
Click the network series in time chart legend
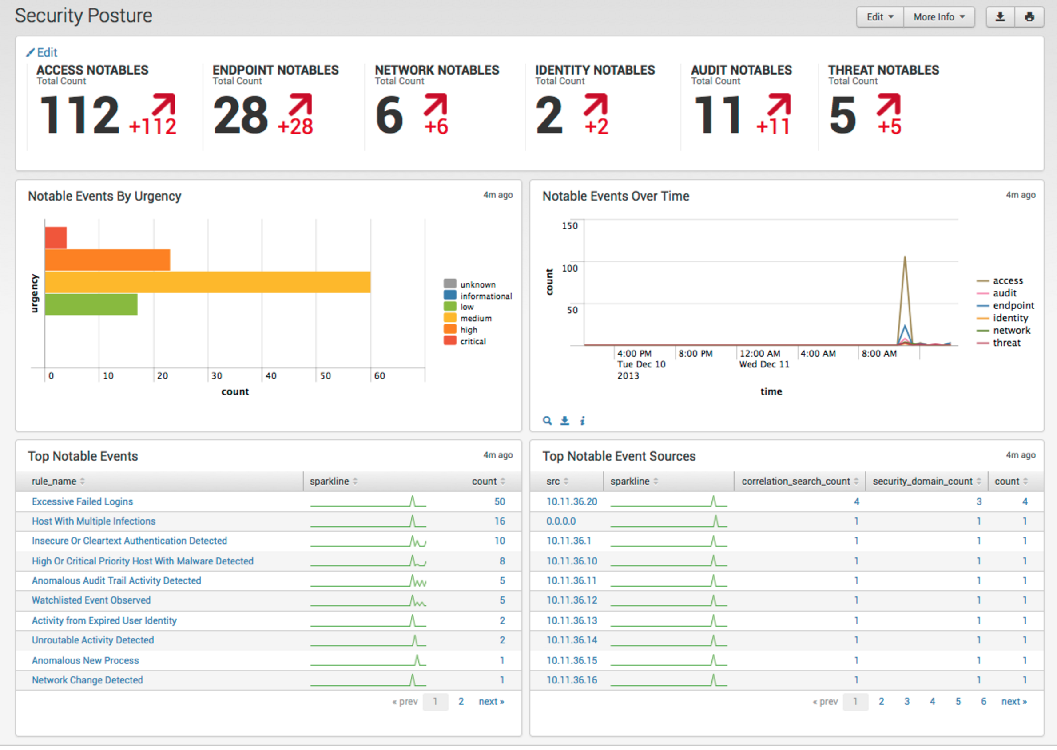tap(1004, 331)
